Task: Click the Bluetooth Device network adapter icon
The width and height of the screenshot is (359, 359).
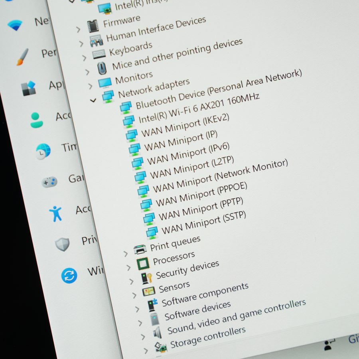Action: [126, 107]
